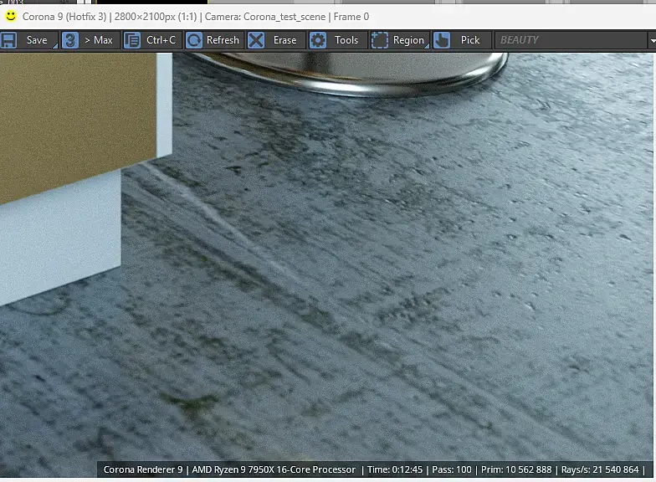Click the Ctrl+C clipboard icon

tap(132, 40)
